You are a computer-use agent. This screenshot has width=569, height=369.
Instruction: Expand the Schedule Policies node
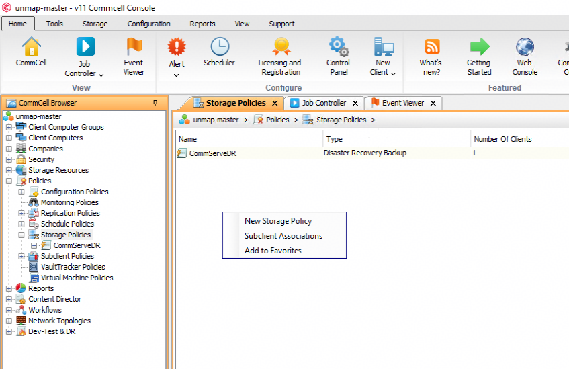[21, 224]
